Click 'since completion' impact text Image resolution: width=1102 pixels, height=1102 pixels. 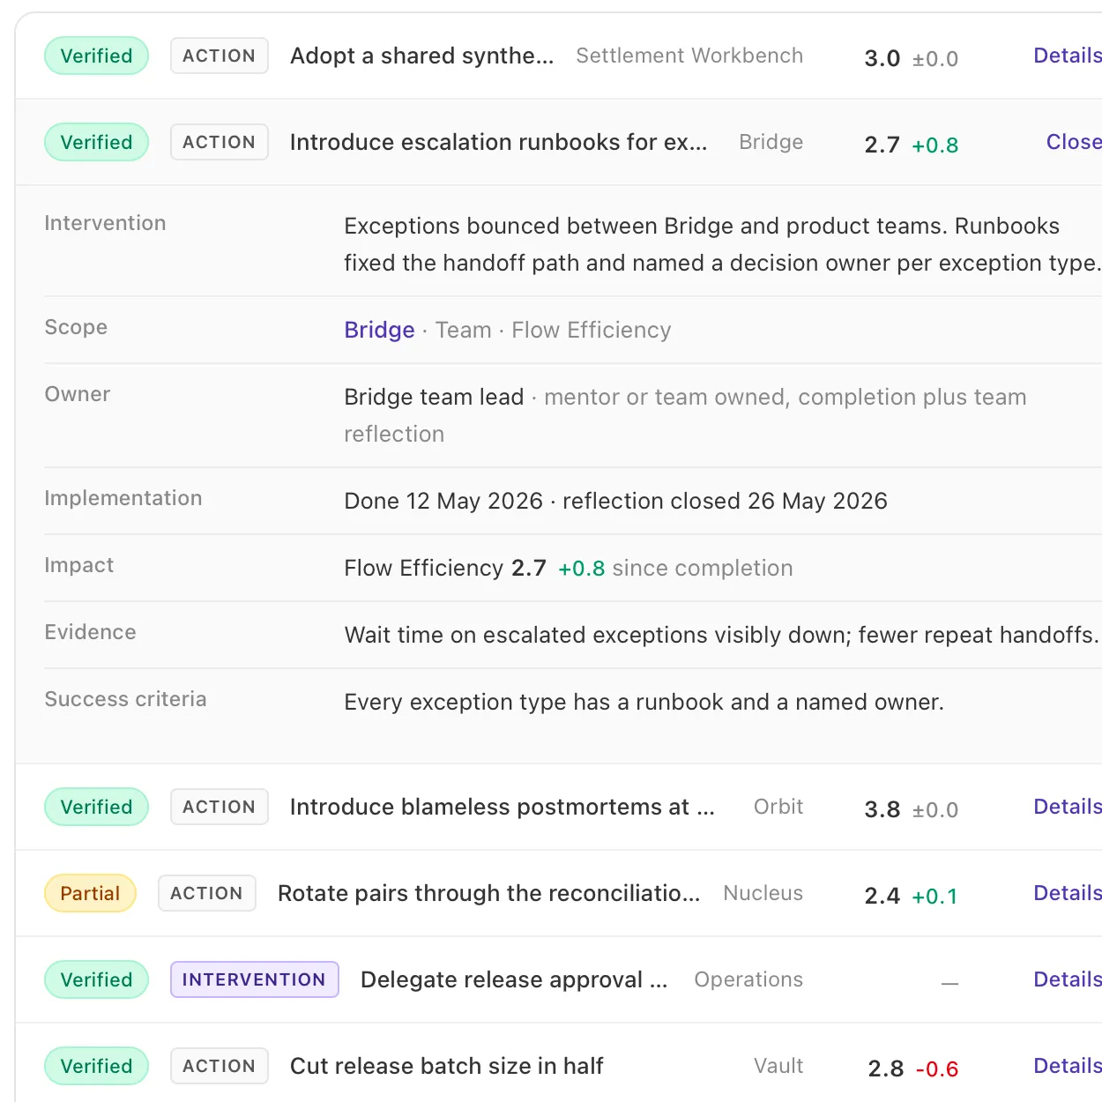(x=703, y=568)
